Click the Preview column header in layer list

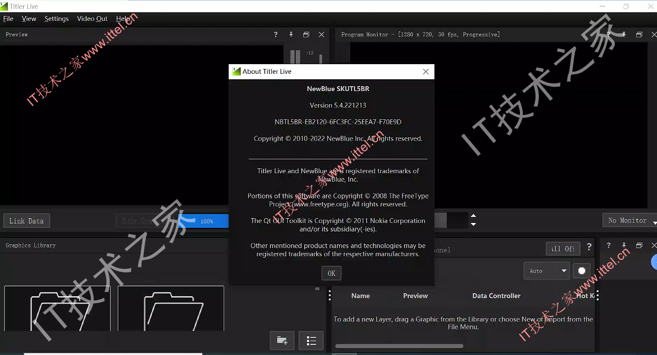click(416, 296)
